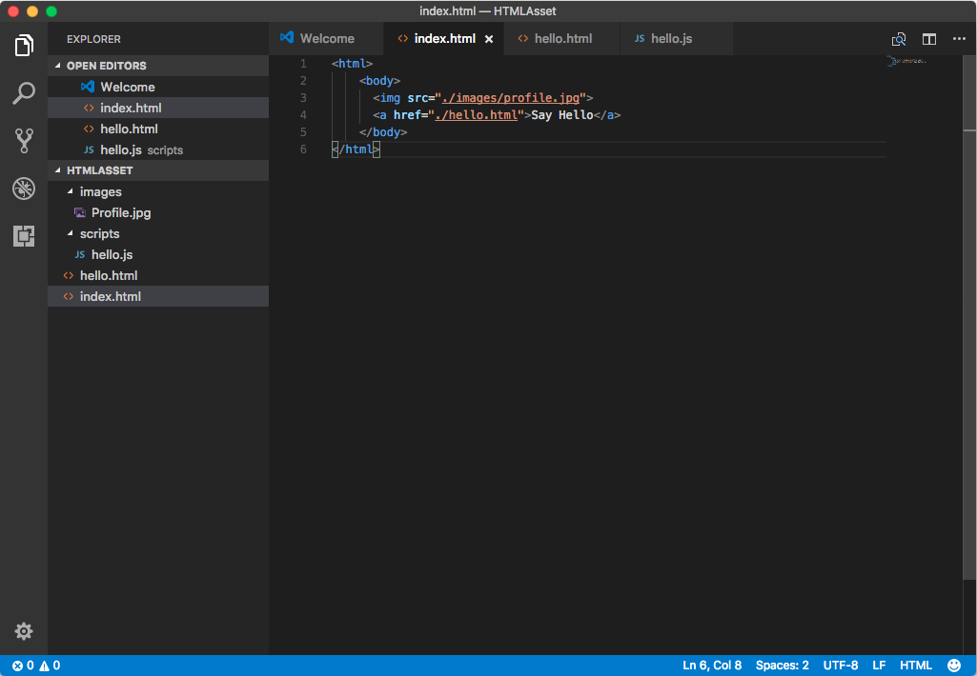Click the warnings count icon in status bar
The image size is (977, 676).
pos(44,666)
